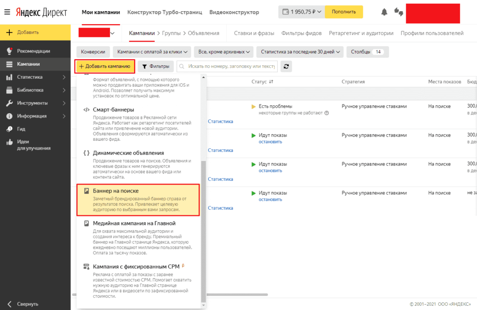Image resolution: width=477 pixels, height=310 pixels.
Task: Click 'Кампании' breadcrumb tab
Action: click(x=142, y=33)
